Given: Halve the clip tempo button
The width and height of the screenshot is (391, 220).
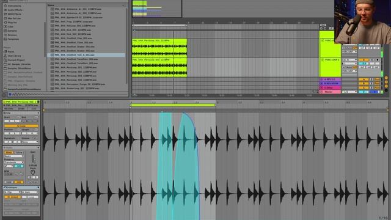Looking at the screenshot, I should (x=16, y=174).
